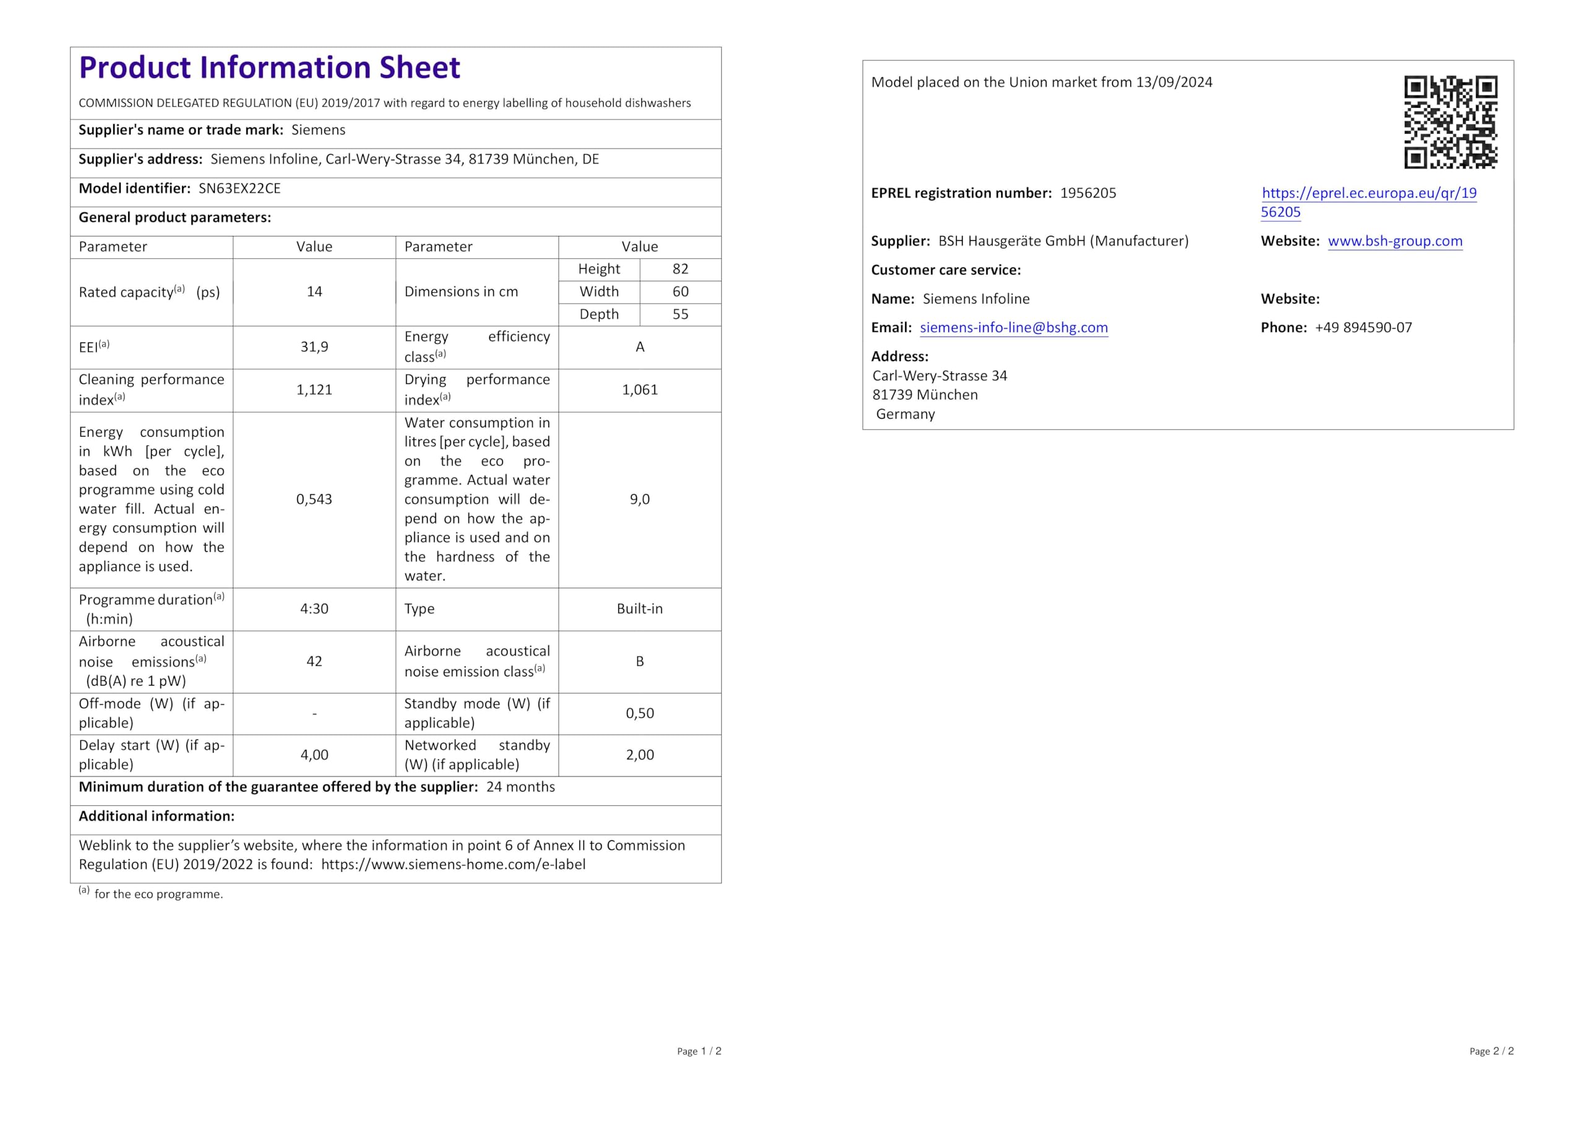
Task: Select the EEI value 31,9
Action: [314, 347]
